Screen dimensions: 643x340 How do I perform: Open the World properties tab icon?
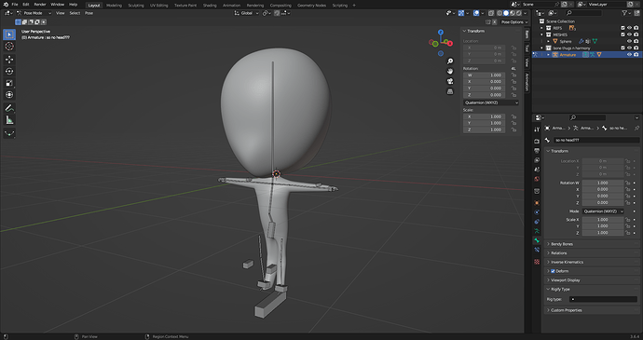(537, 179)
